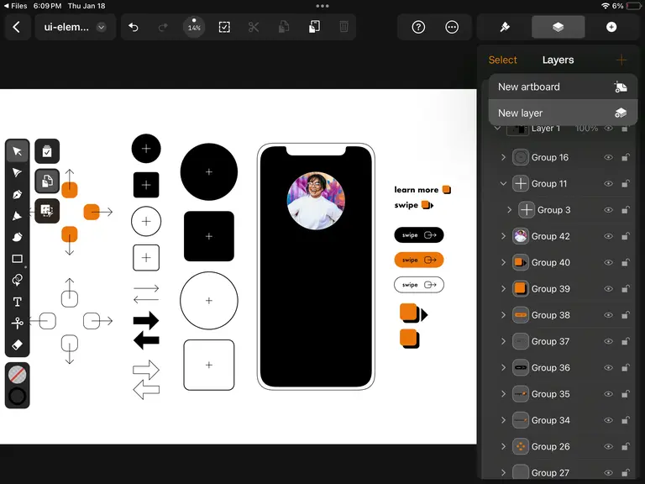
Task: Hide Group 16 with its eye icon
Action: click(608, 157)
